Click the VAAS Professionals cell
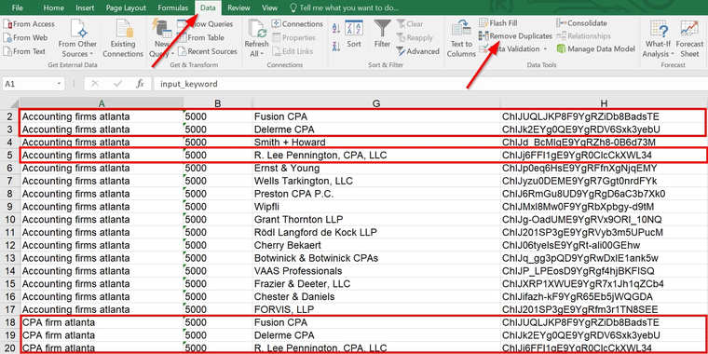Image resolution: width=708 pixels, height=354 pixels. pyautogui.click(x=376, y=271)
